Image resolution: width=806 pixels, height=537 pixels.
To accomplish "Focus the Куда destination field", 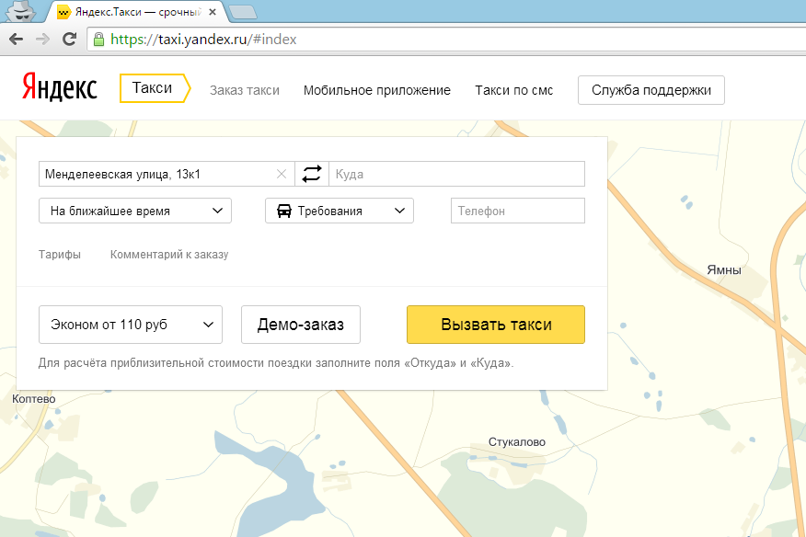I will (x=456, y=174).
